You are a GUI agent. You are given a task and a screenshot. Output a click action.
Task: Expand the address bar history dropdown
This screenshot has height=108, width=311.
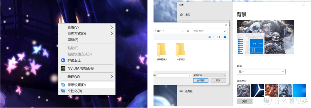point(183,31)
